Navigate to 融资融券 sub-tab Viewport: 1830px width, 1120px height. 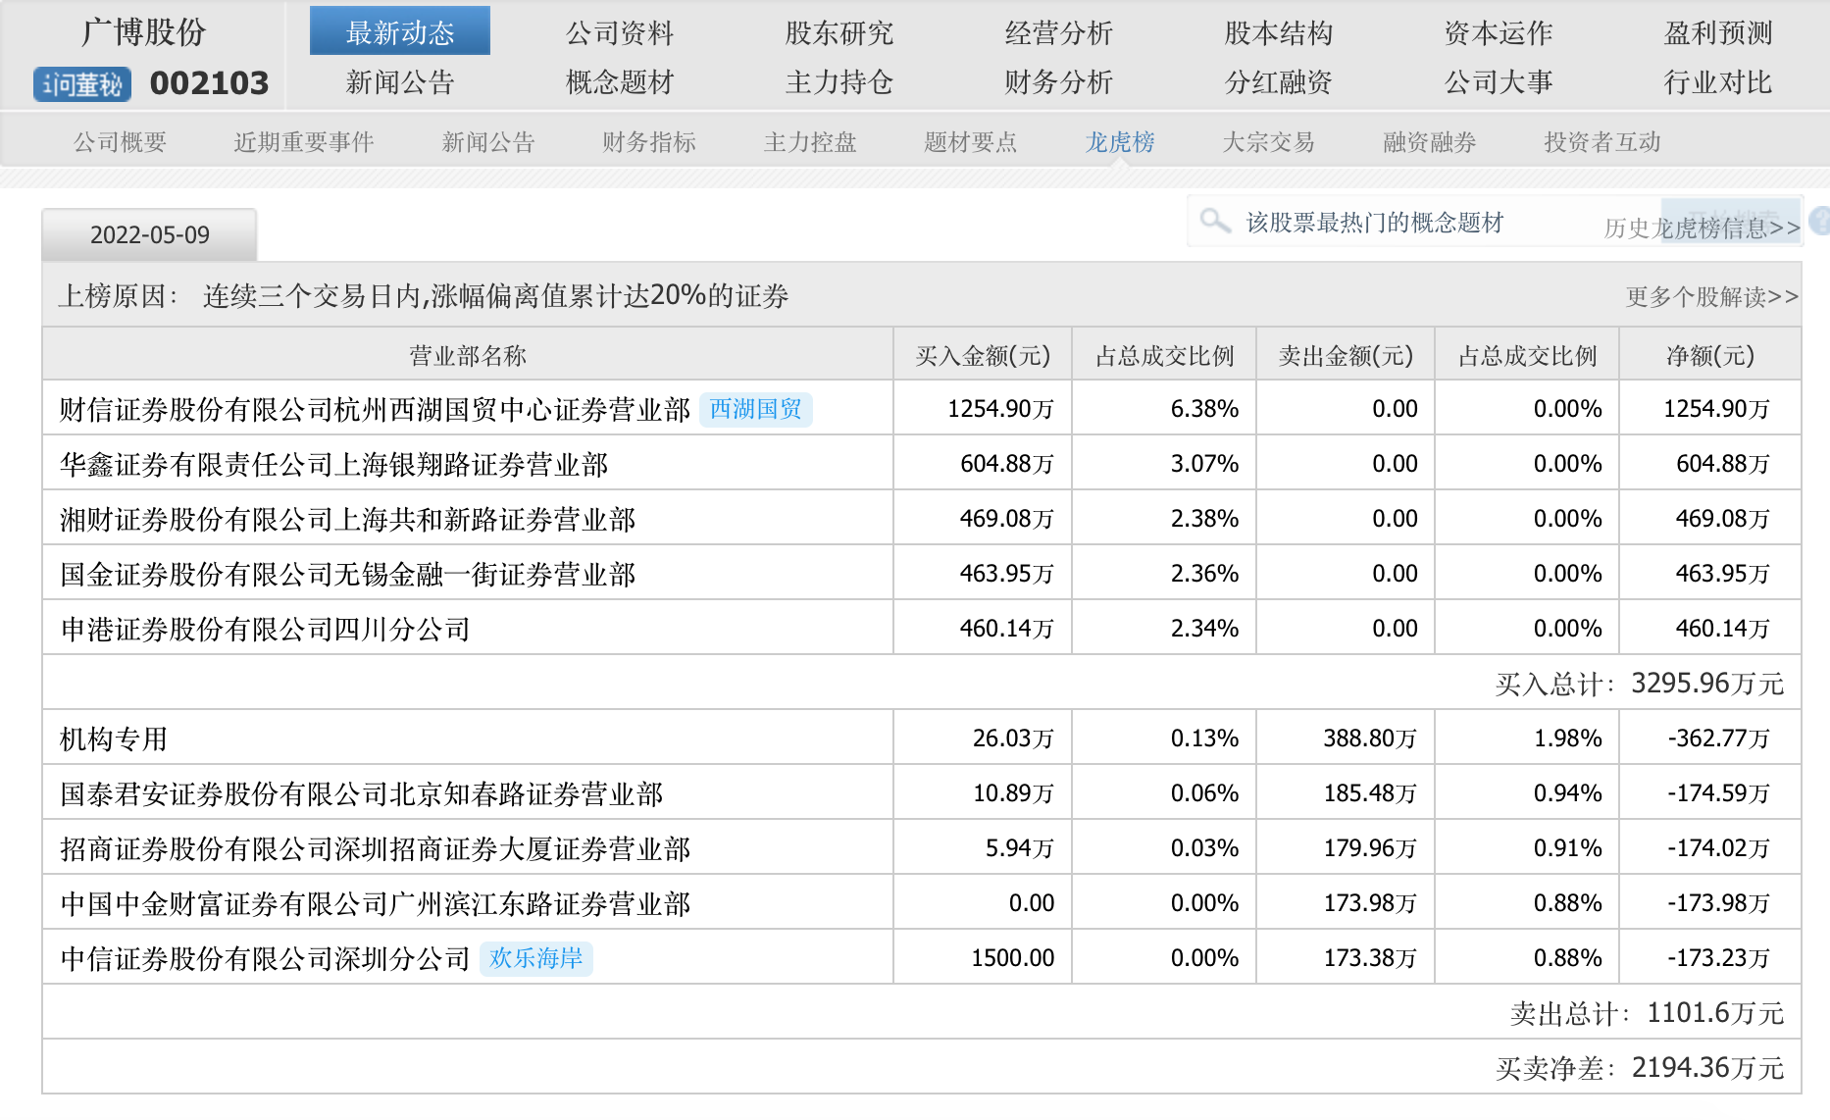coord(1429,142)
